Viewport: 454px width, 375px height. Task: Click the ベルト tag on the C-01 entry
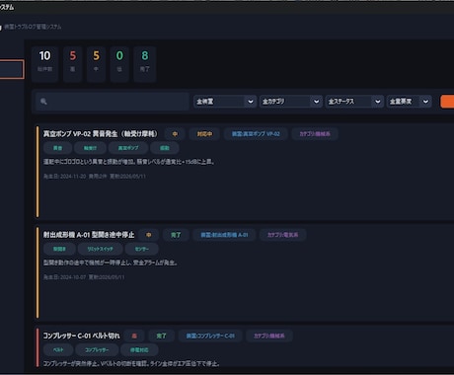[x=58, y=350]
